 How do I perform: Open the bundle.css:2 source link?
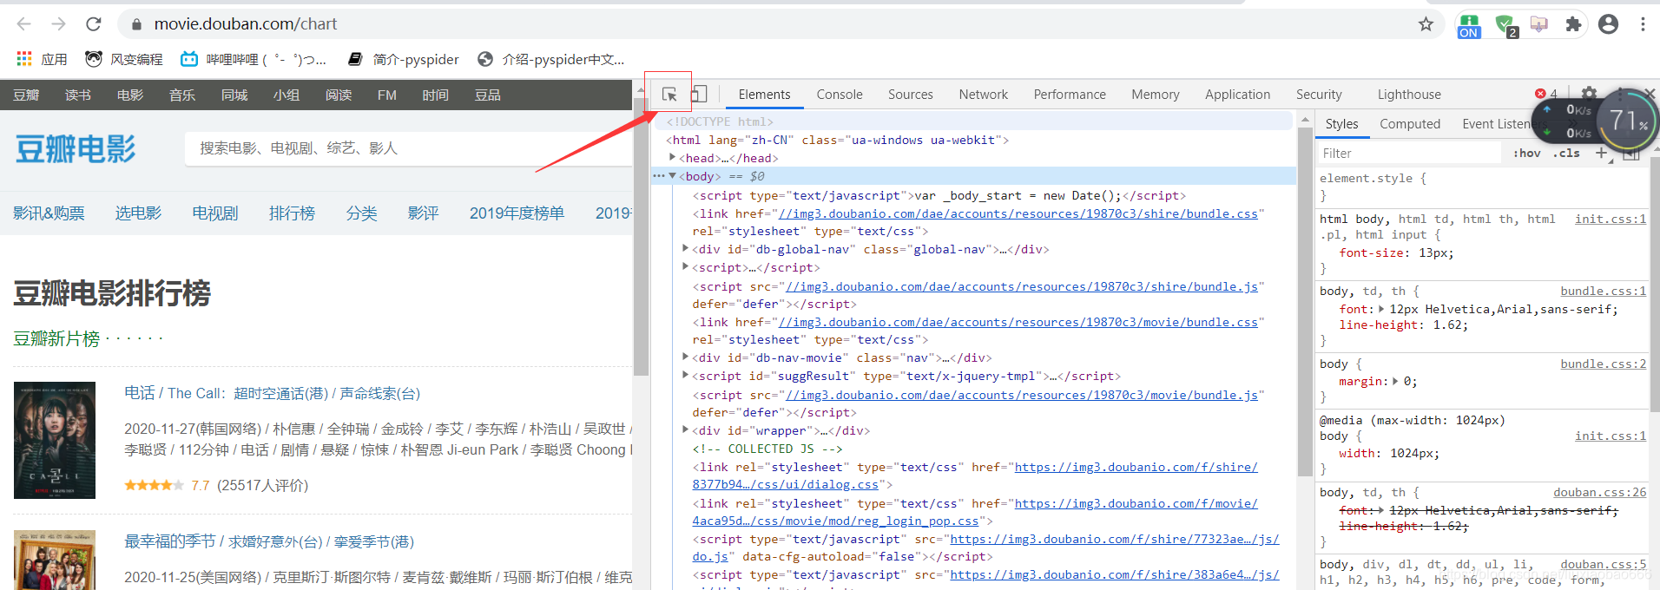coord(1604,364)
